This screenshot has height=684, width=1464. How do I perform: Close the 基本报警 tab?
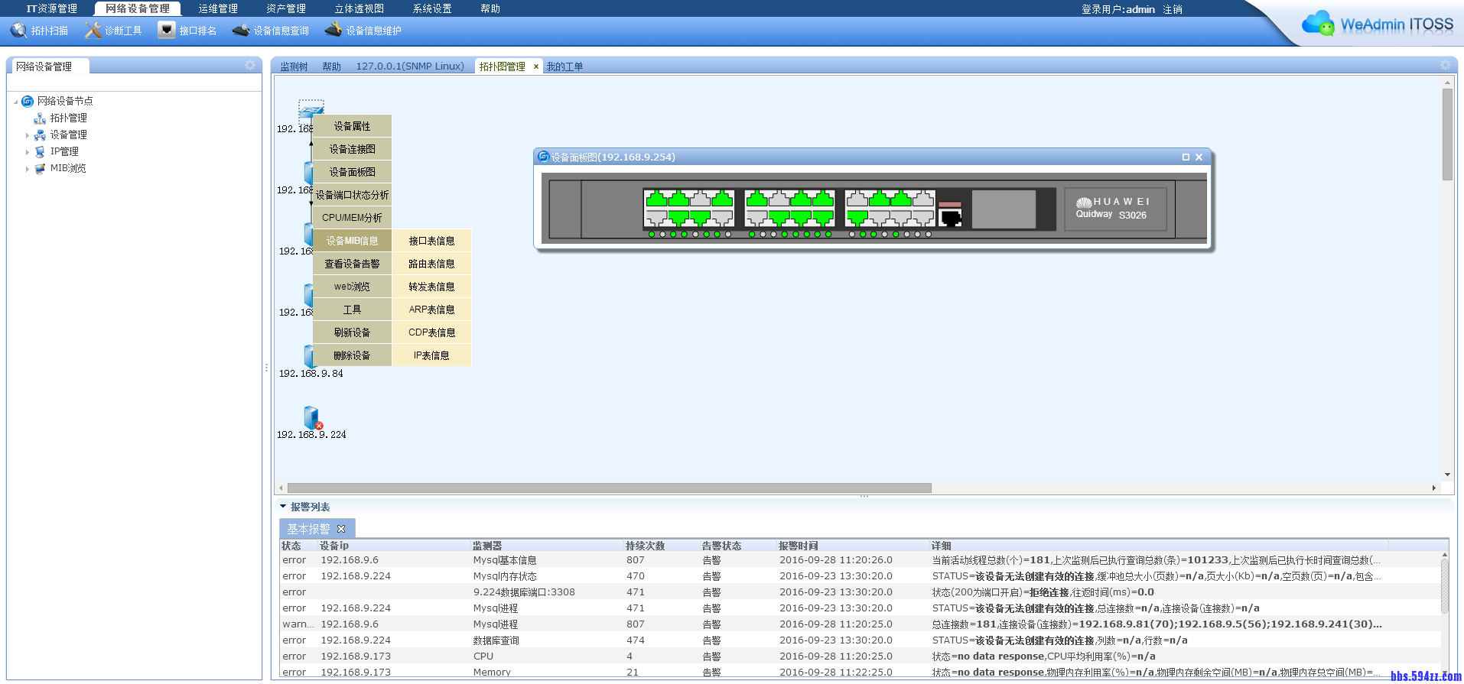pyautogui.click(x=341, y=529)
